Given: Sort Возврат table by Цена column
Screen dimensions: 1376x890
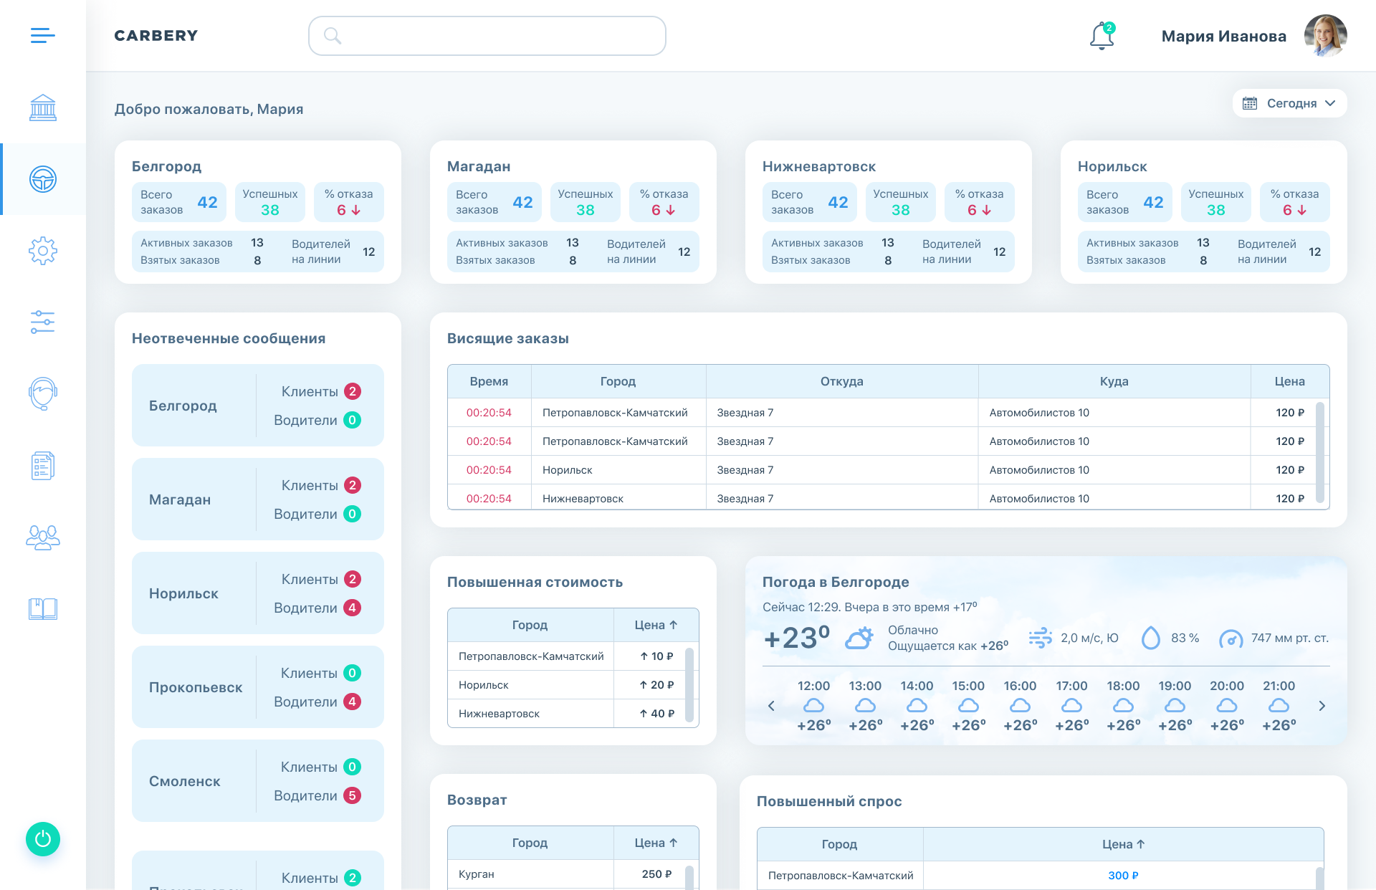Looking at the screenshot, I should click(x=656, y=843).
